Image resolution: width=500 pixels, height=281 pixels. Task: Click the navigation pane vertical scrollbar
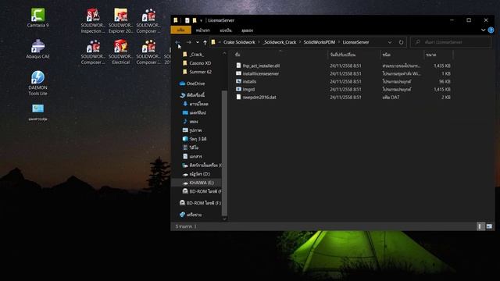click(x=224, y=153)
